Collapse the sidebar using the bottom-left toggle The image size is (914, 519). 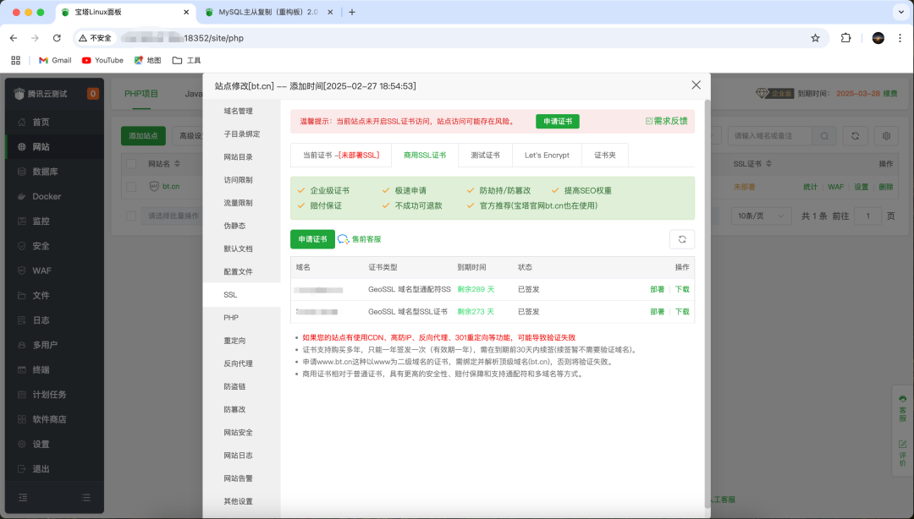22,497
